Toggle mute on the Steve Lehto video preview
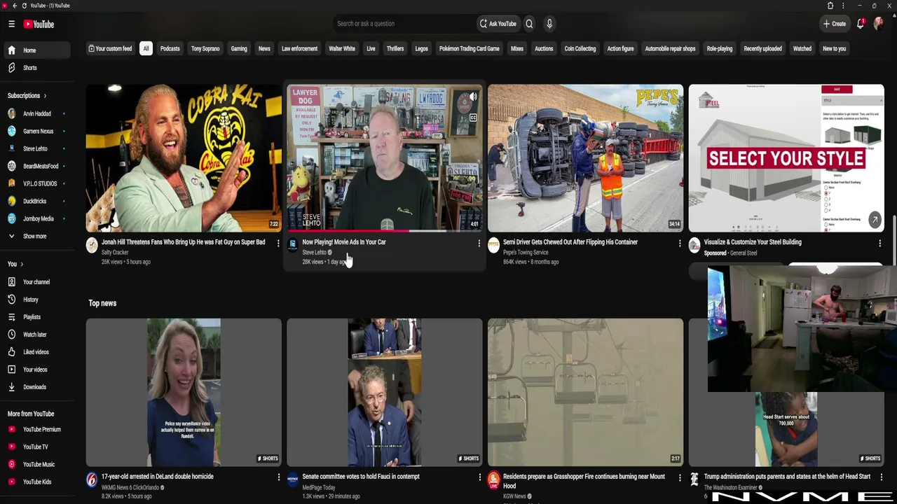 (x=473, y=97)
